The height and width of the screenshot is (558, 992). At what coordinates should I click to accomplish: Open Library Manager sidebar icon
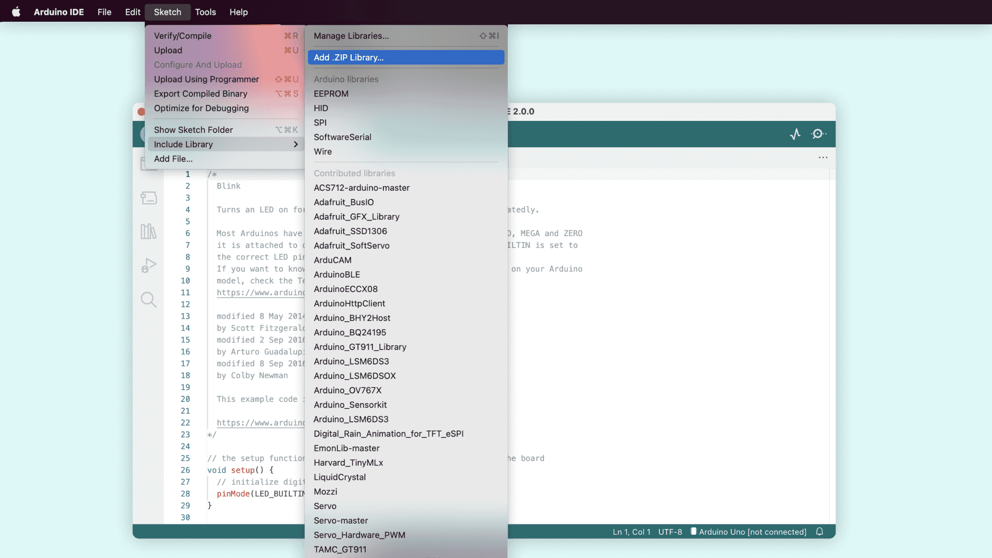pos(149,231)
